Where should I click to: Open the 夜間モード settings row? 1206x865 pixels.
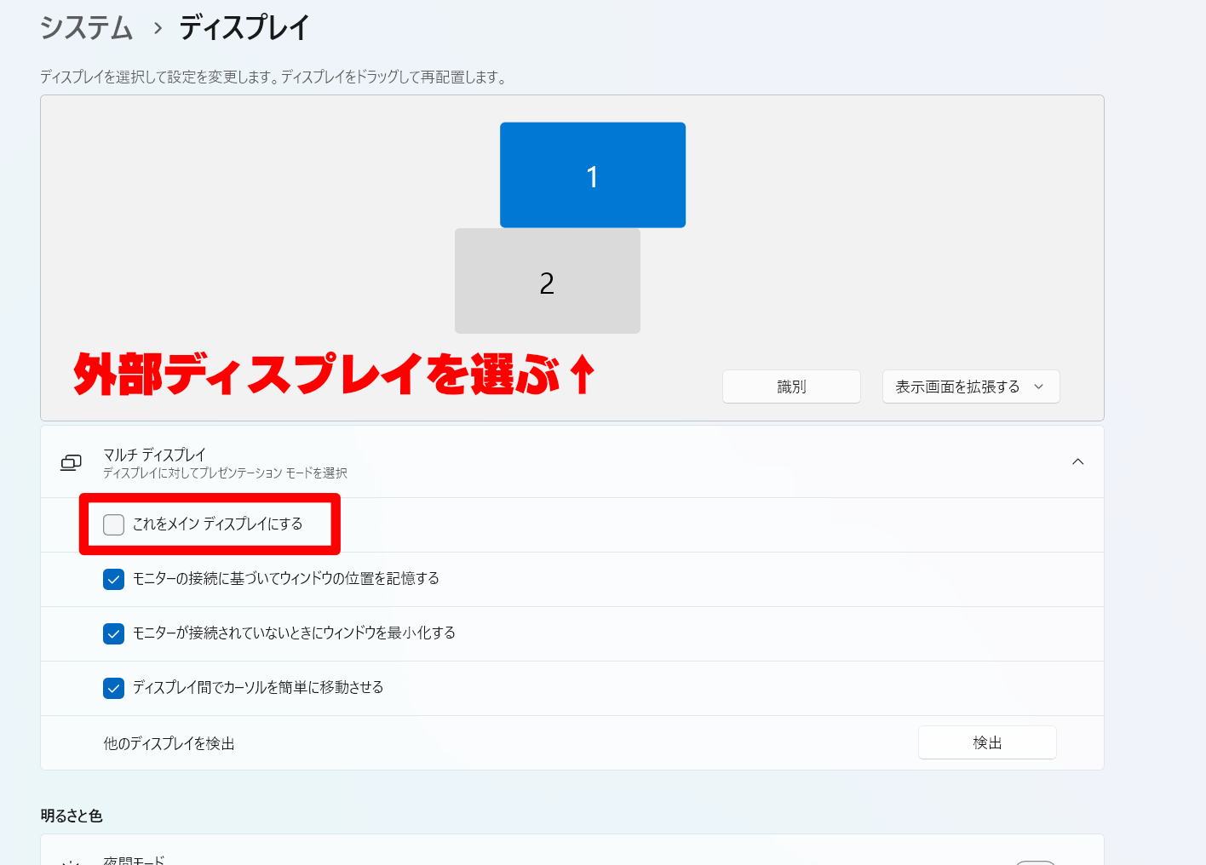[x=511, y=858]
